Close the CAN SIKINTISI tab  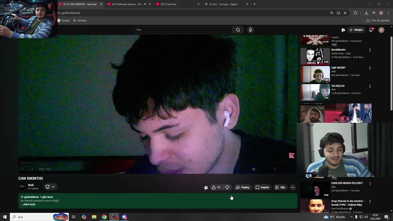coord(101,4)
